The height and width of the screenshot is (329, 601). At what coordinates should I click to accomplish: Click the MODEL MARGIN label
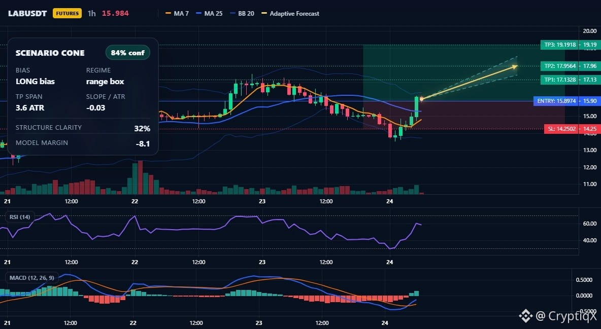pyautogui.click(x=42, y=143)
